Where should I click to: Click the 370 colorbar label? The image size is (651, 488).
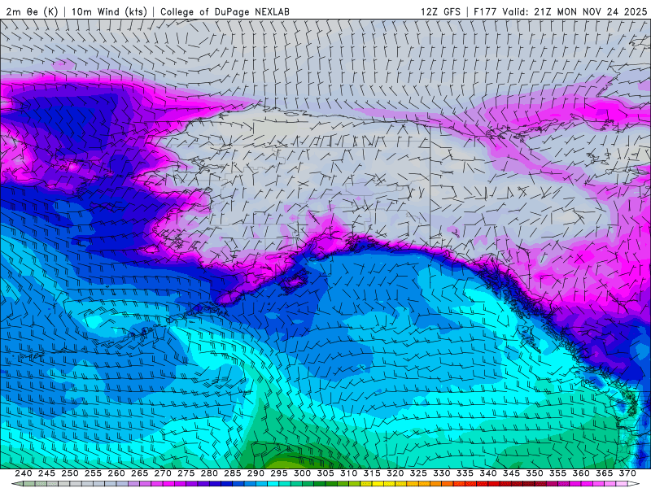pyautogui.click(x=627, y=473)
